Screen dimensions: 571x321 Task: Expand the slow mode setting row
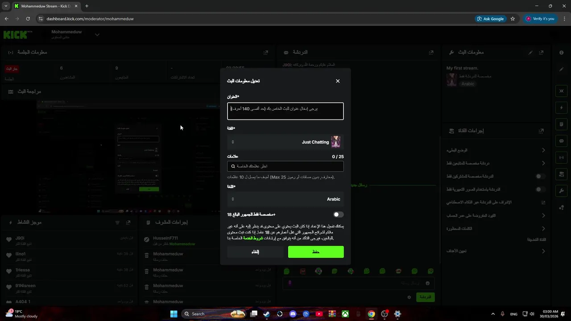pyautogui.click(x=496, y=150)
